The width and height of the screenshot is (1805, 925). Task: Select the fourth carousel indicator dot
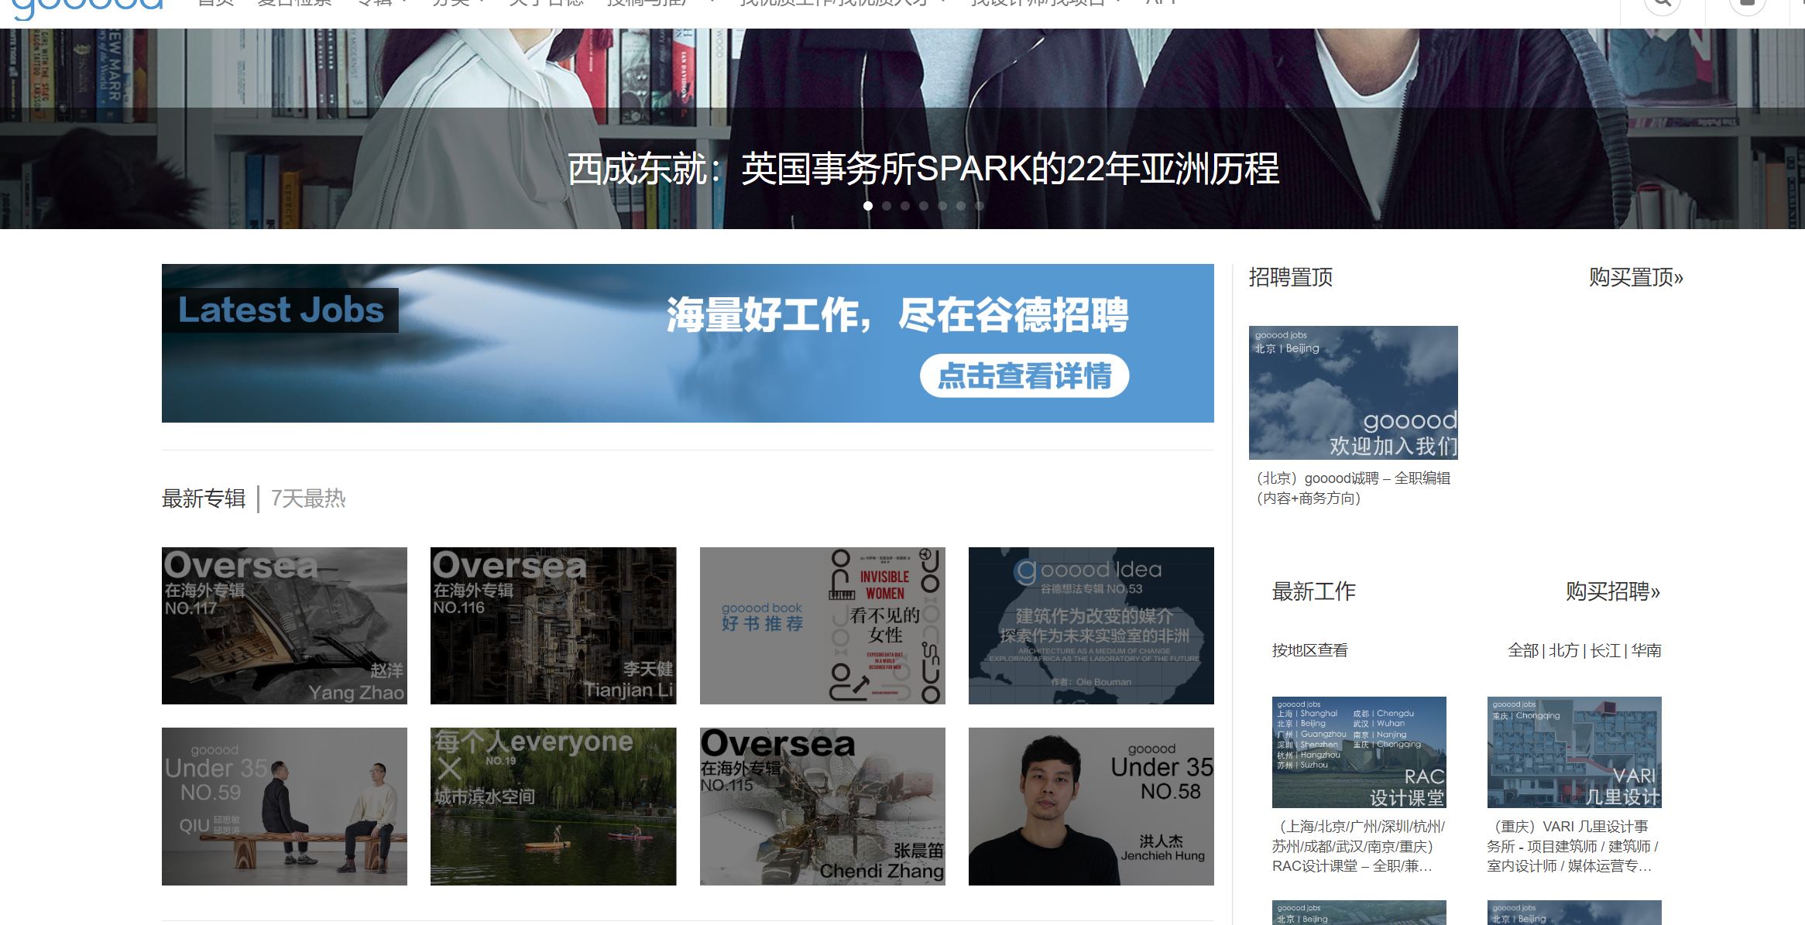pyautogui.click(x=924, y=206)
